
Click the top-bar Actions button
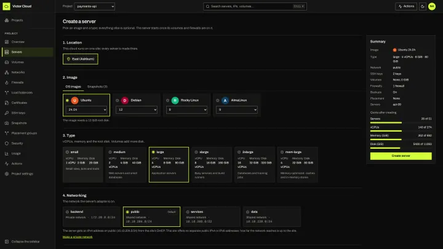(x=406, y=6)
